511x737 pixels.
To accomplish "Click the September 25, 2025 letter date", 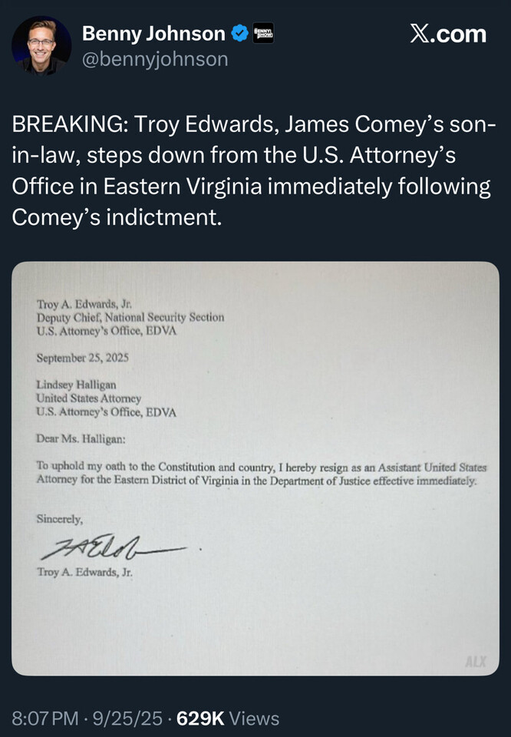I will 82,358.
